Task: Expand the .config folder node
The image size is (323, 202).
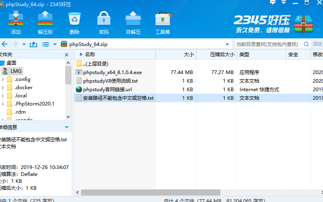Action: tap(3, 79)
